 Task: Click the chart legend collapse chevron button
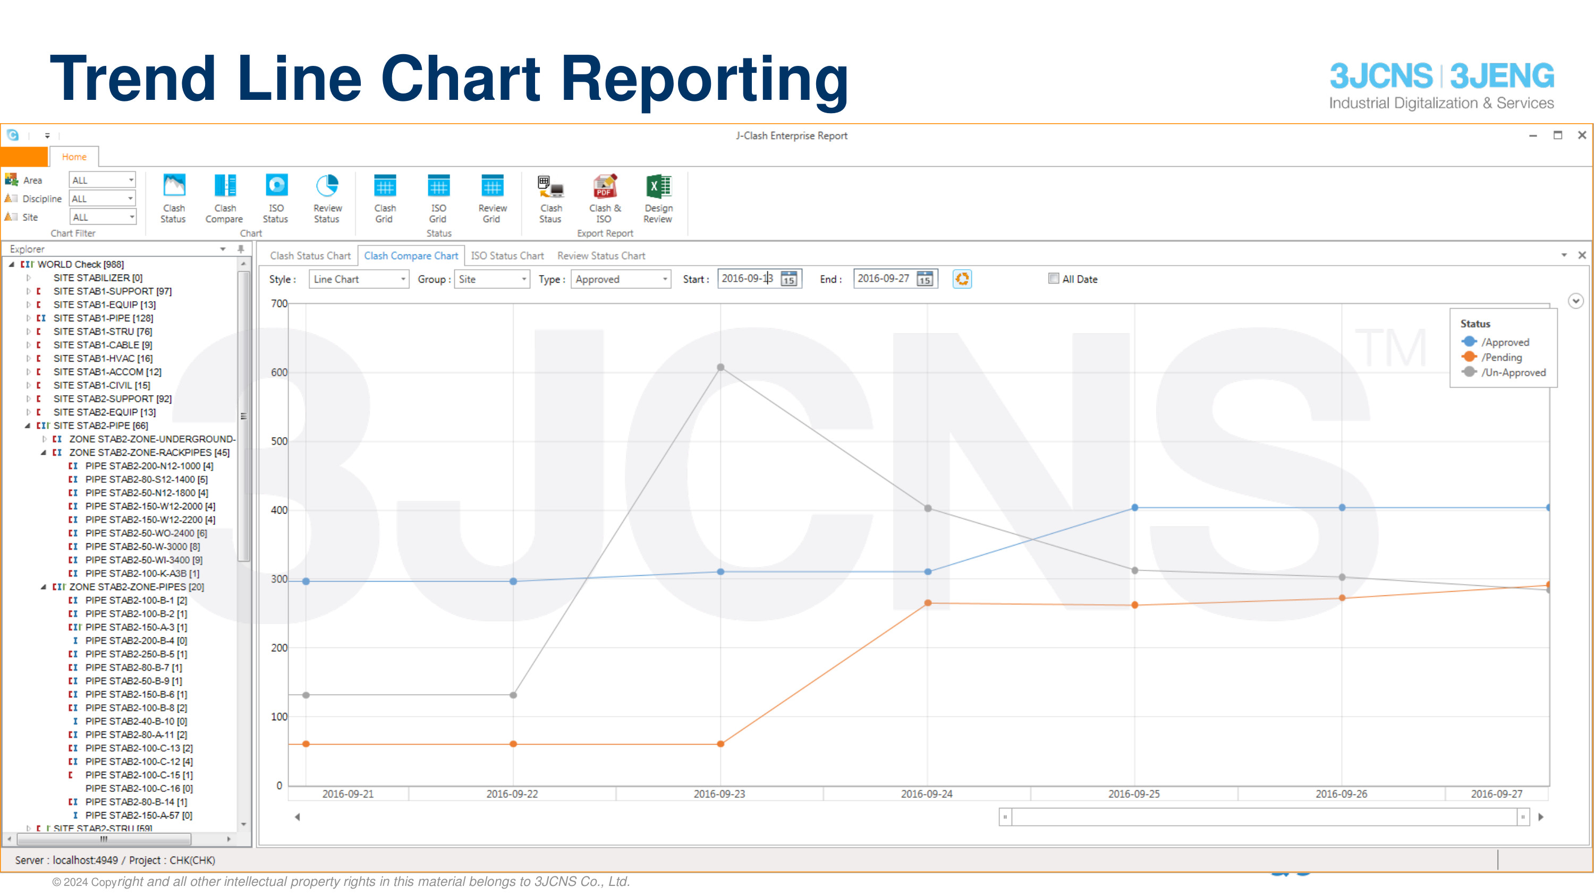tap(1575, 301)
